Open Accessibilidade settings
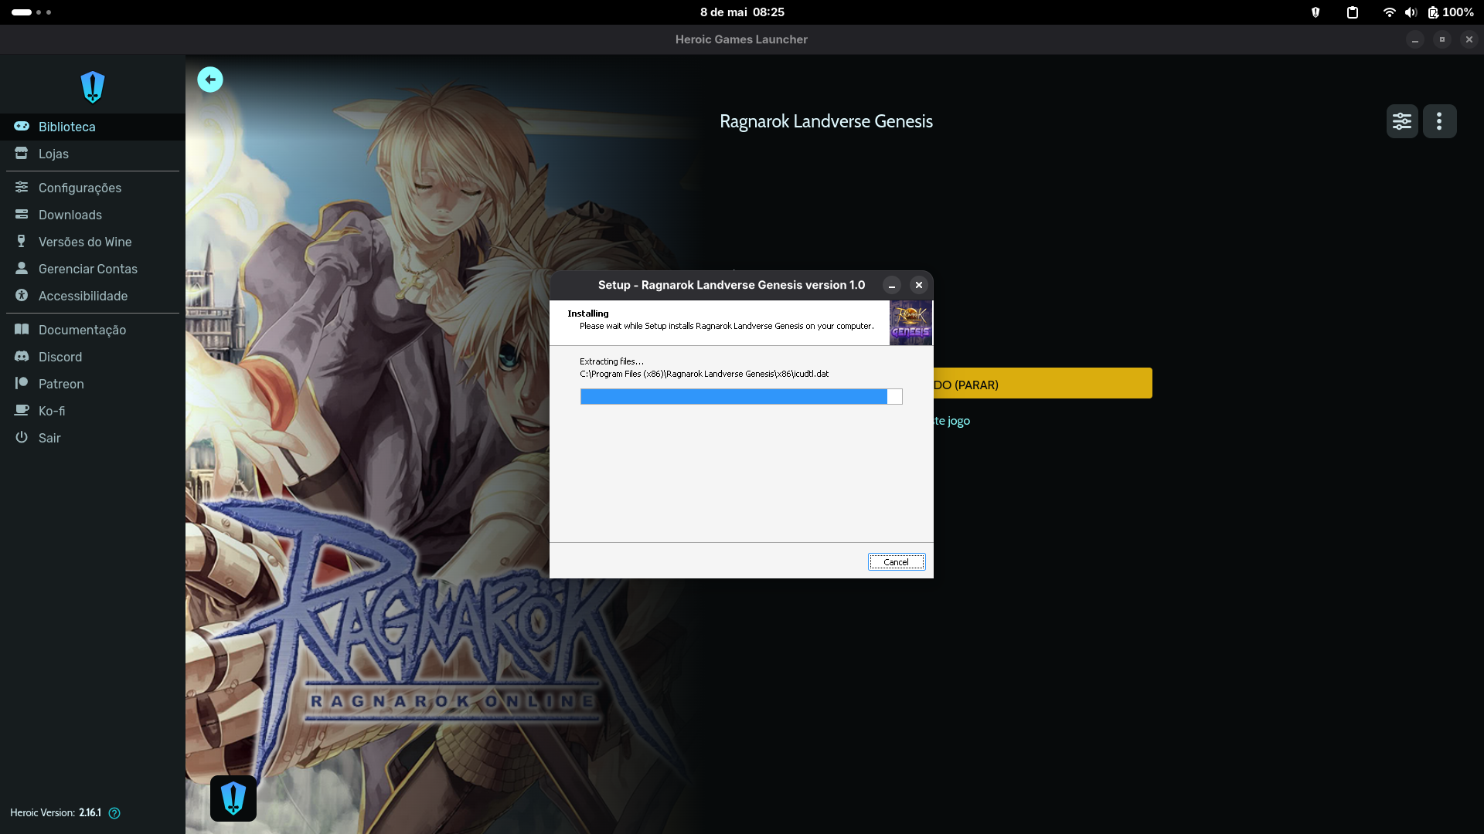 (93, 296)
